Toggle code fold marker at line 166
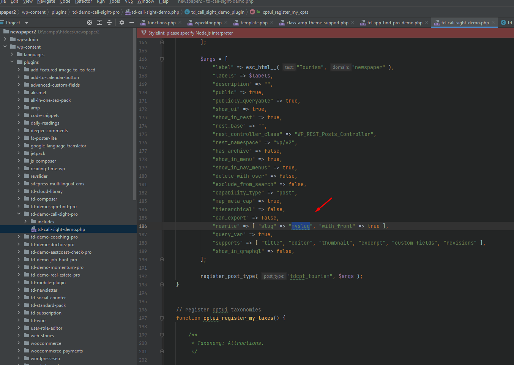Image resolution: width=514 pixels, height=365 pixels. click(162, 59)
